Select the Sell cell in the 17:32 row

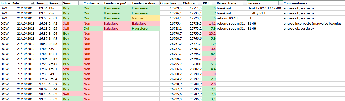click(x=73, y=69)
